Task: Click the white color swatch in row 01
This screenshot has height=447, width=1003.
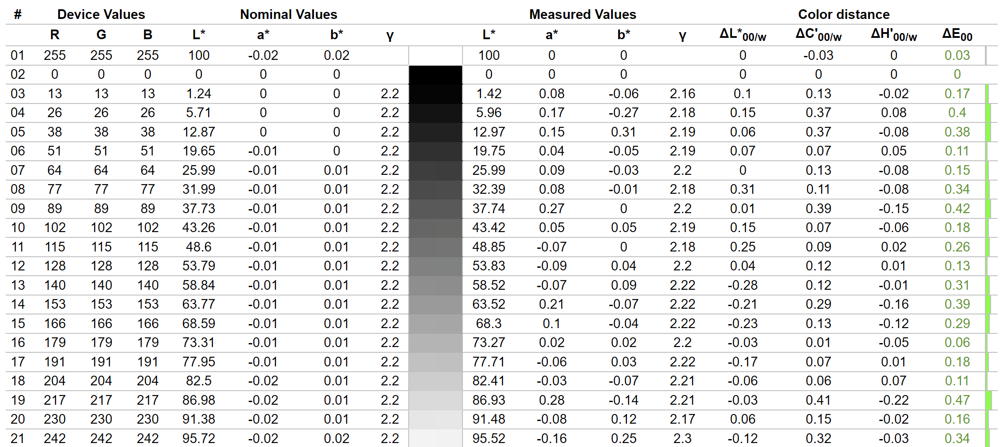Action: (x=435, y=55)
